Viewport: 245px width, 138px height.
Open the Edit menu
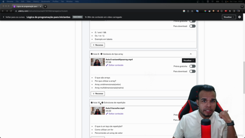pyautogui.click(x=23, y=2)
